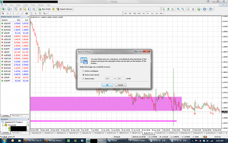The width and height of the screenshot is (228, 143).
Task: Select the MN timeframe button
Action: coord(161,14)
